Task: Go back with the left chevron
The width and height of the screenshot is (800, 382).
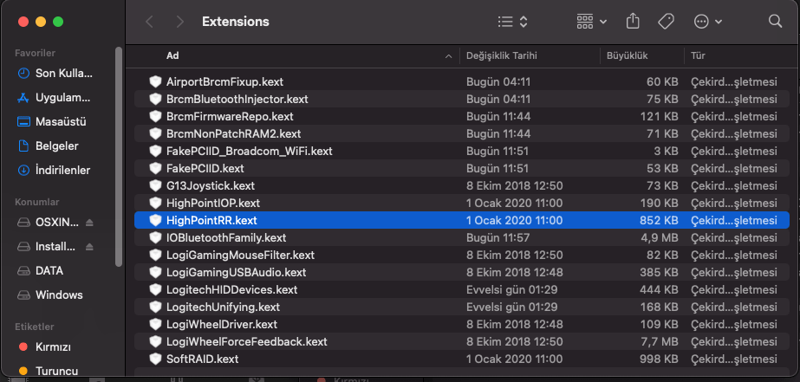Action: click(150, 21)
